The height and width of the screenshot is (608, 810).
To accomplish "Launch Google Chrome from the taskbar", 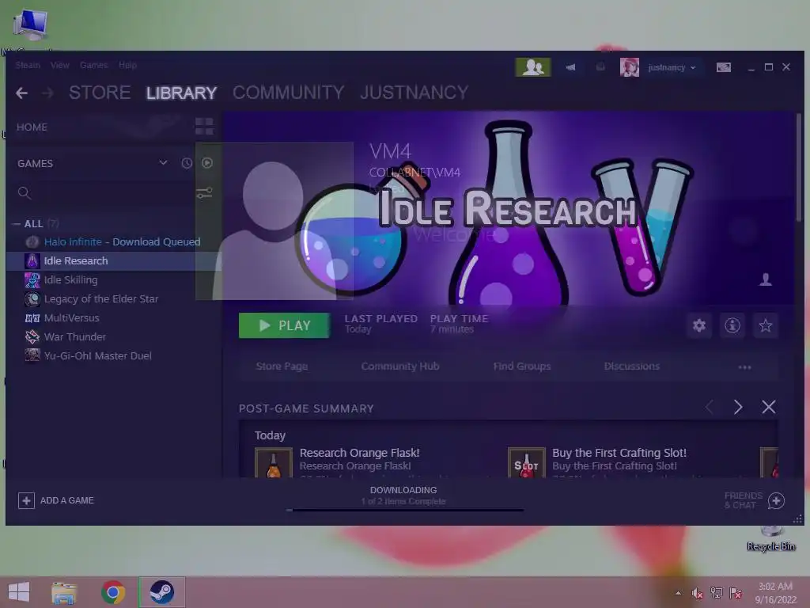I will click(113, 592).
